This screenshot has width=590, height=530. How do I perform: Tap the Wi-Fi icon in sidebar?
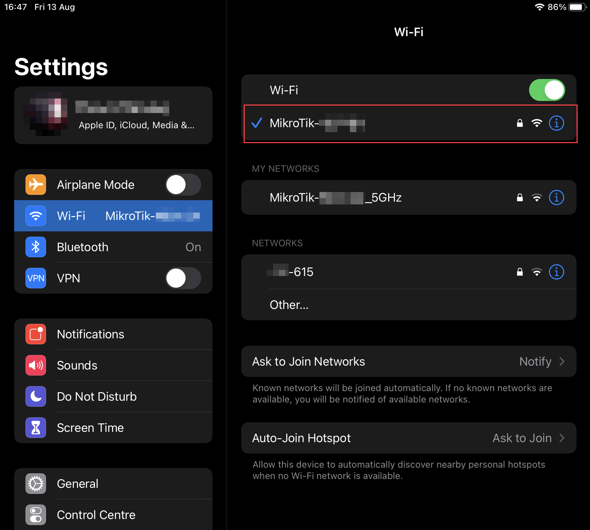click(36, 216)
